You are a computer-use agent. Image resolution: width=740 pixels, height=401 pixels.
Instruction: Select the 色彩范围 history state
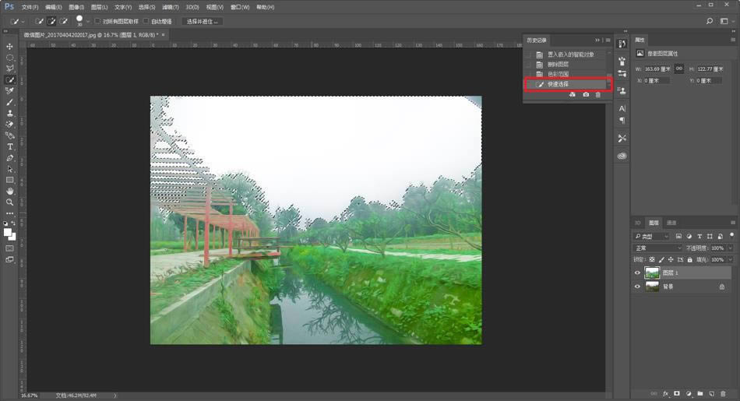558,74
